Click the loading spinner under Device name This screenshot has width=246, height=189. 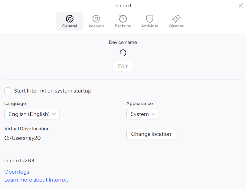[123, 53]
